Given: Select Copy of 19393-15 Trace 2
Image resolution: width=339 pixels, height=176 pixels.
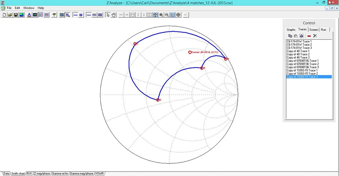Looking at the screenshot, I should click(309, 74).
